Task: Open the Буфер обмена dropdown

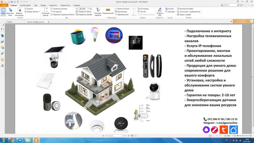Action: [x=32, y=12]
